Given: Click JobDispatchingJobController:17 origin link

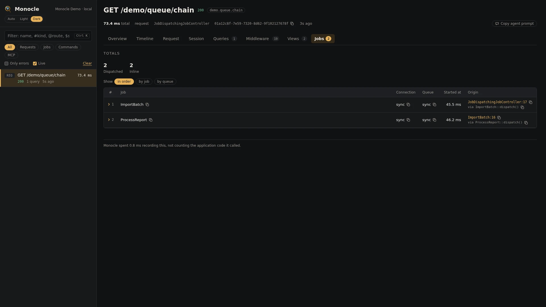Looking at the screenshot, I should click(497, 102).
